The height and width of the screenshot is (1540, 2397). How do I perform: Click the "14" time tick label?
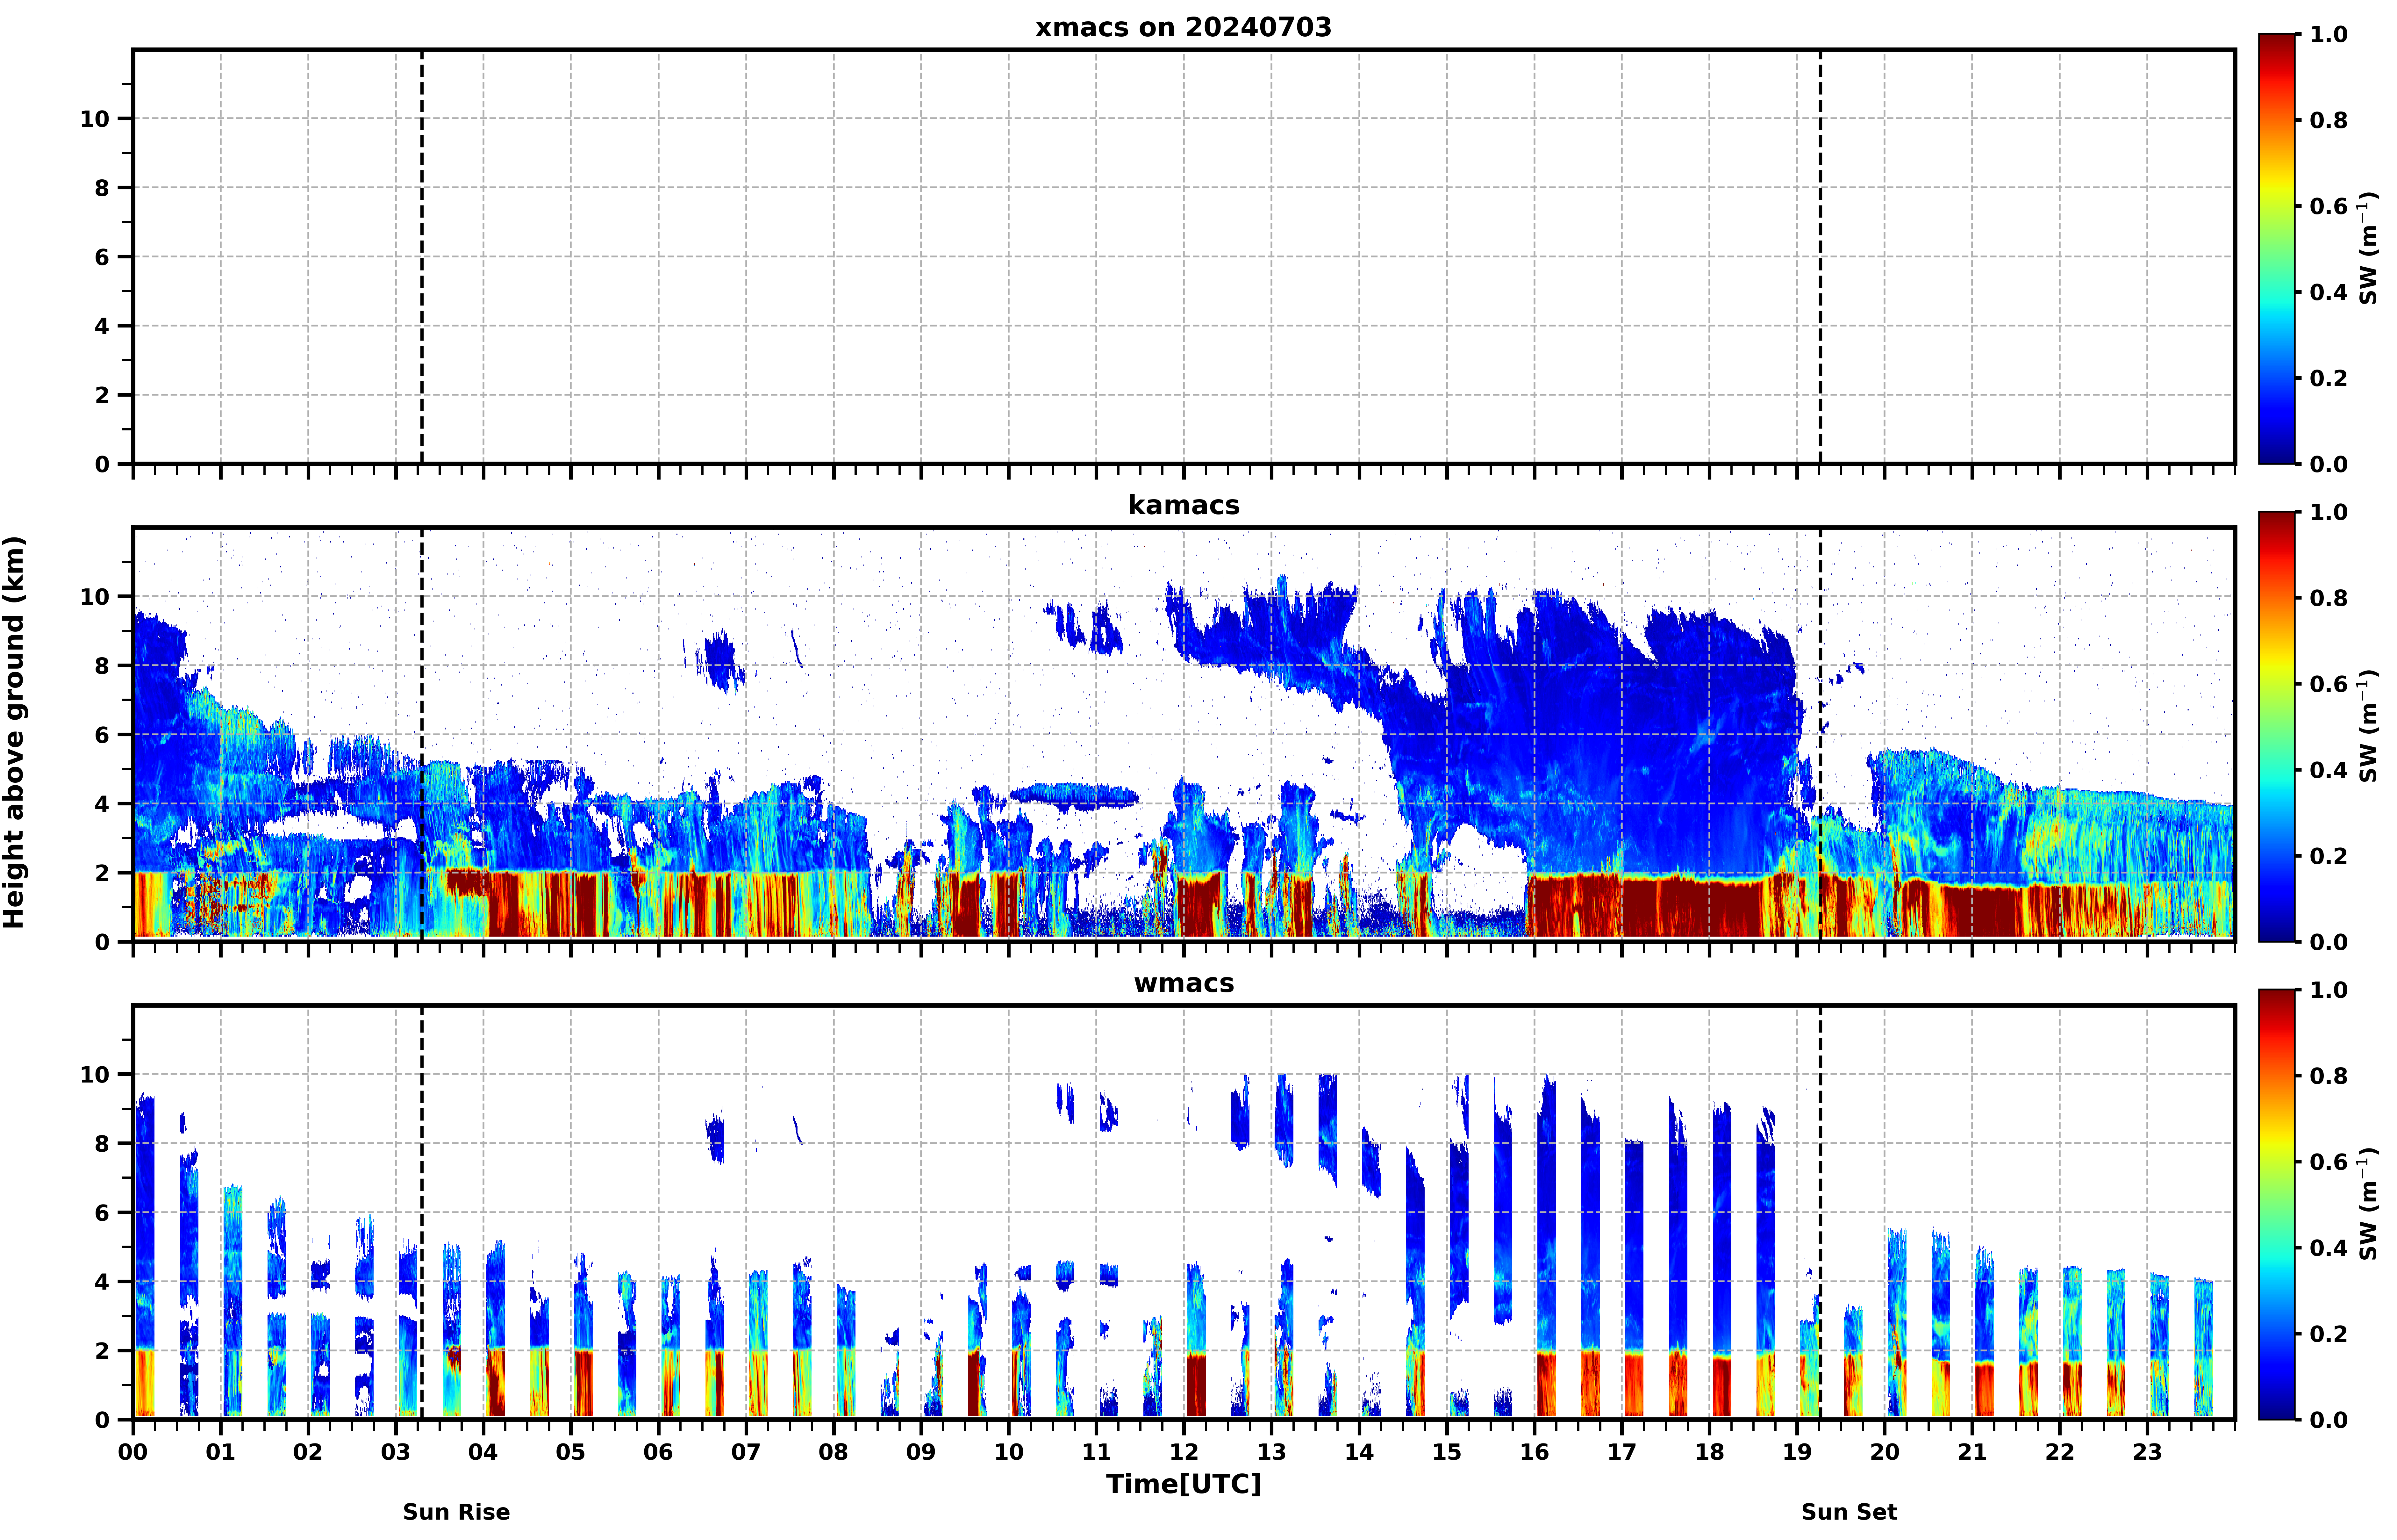(1359, 1452)
